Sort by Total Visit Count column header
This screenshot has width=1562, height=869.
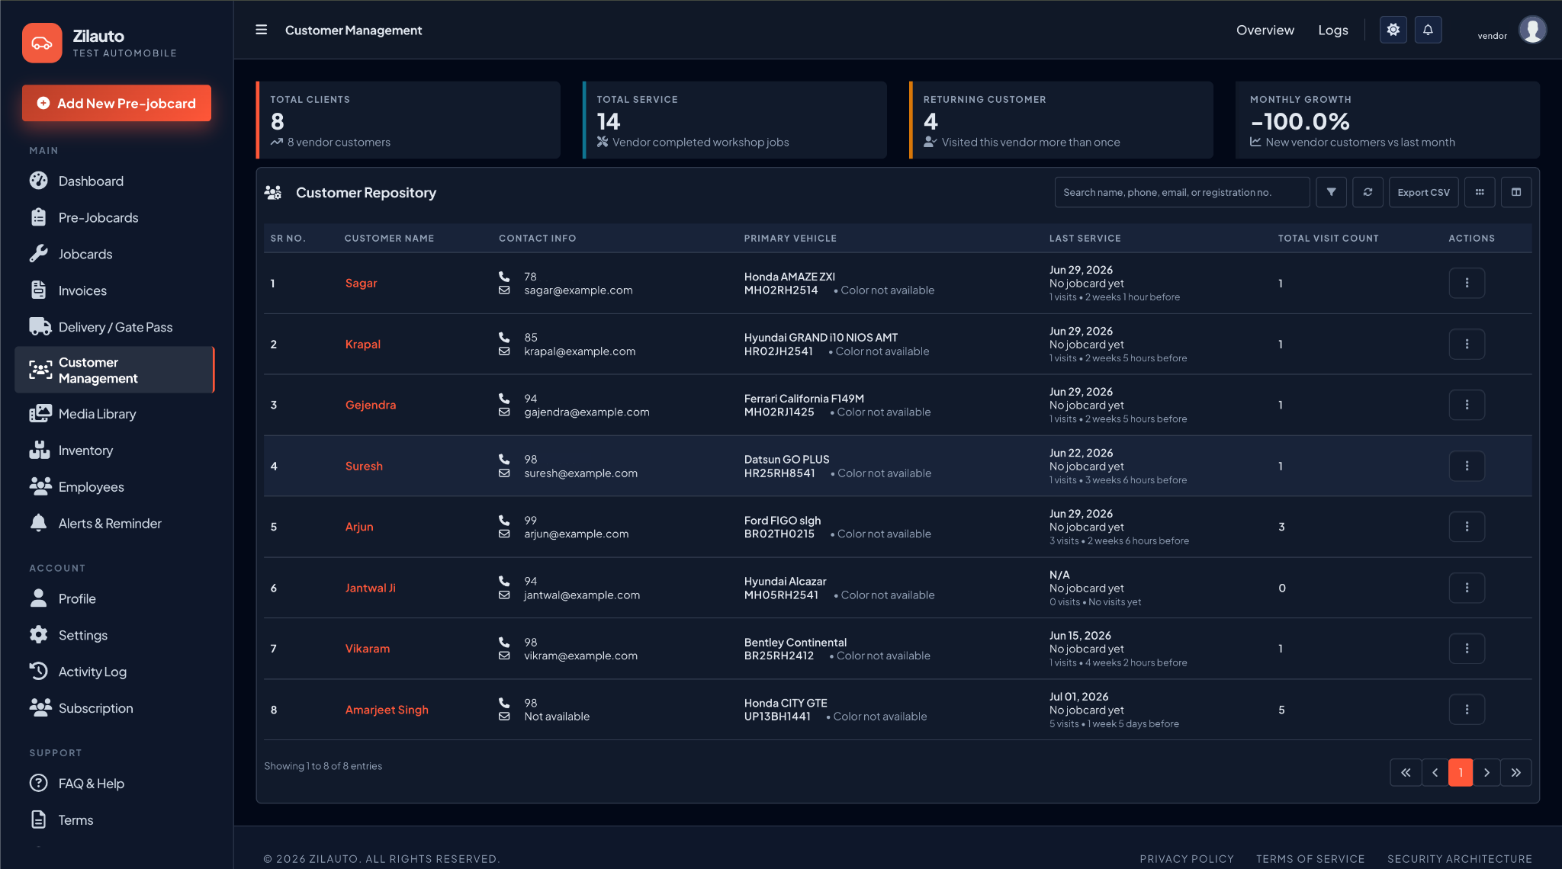click(1328, 239)
